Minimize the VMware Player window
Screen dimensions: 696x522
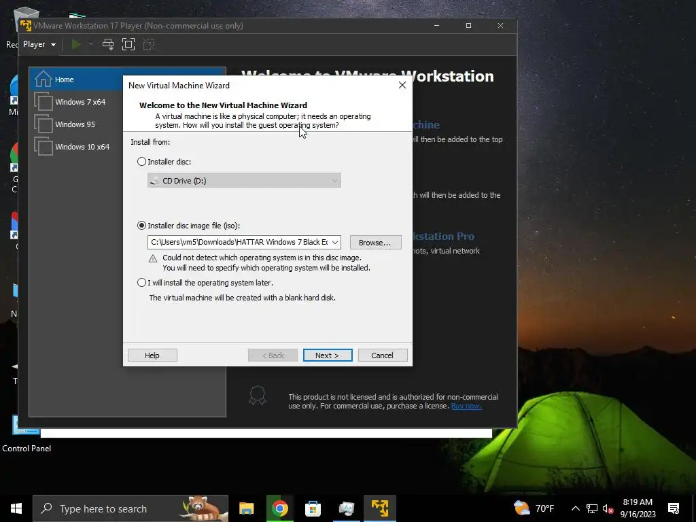click(436, 26)
